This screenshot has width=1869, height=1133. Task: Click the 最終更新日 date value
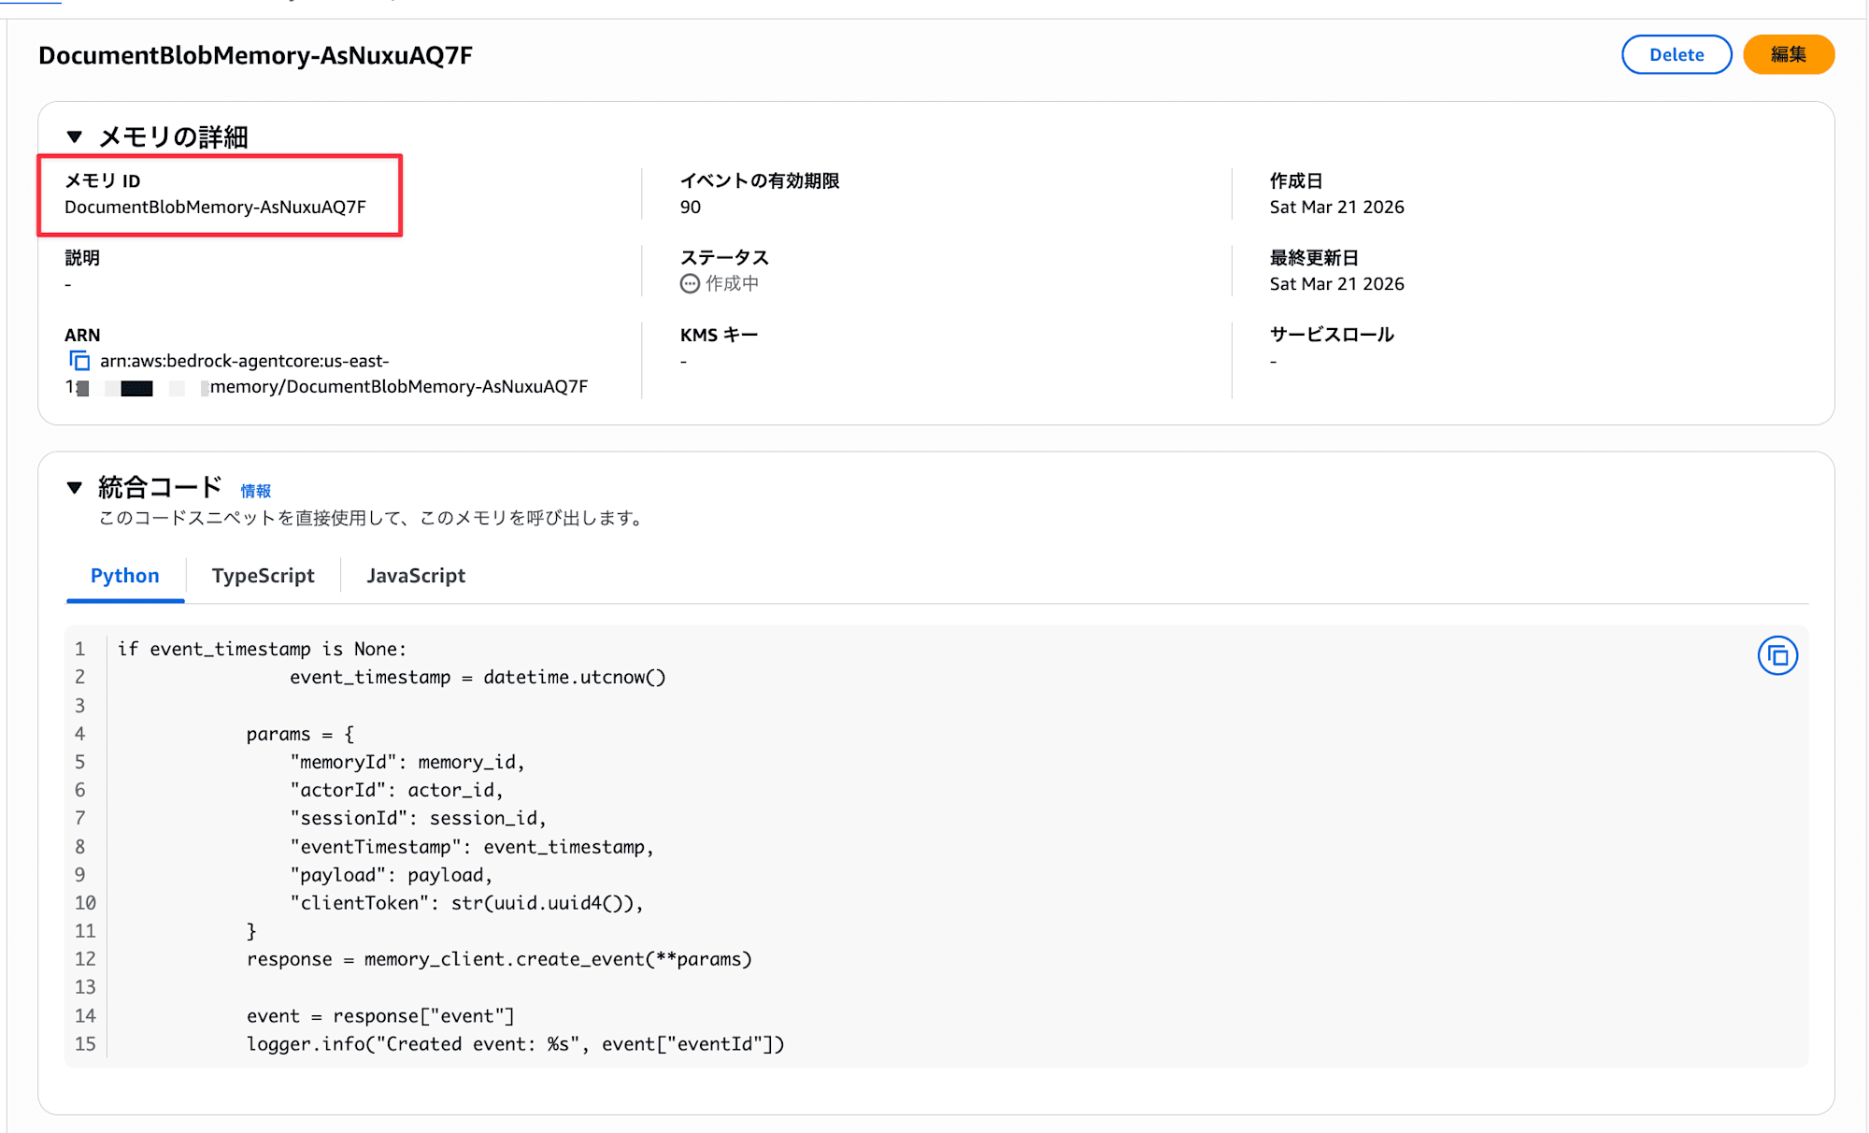coord(1336,284)
